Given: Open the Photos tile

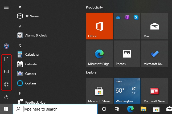Looking at the screenshot, I should [x=127, y=54].
